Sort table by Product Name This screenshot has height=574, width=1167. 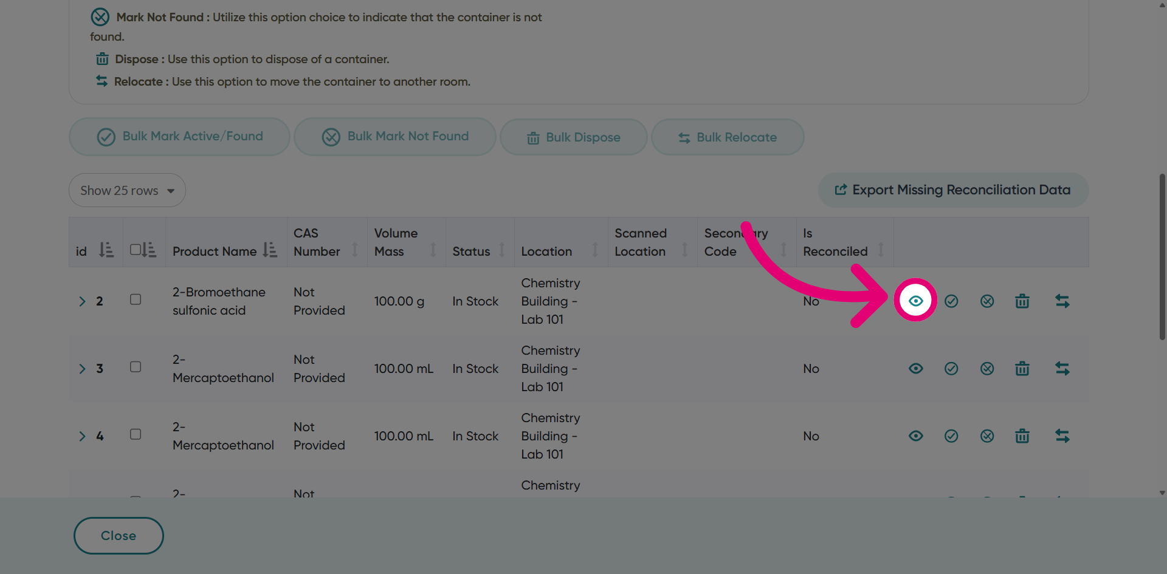point(270,250)
